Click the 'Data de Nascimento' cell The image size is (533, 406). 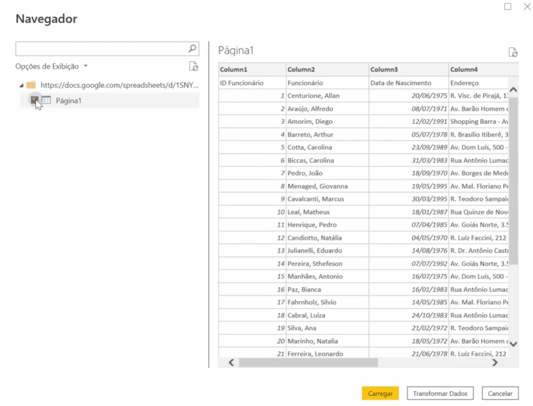click(409, 83)
